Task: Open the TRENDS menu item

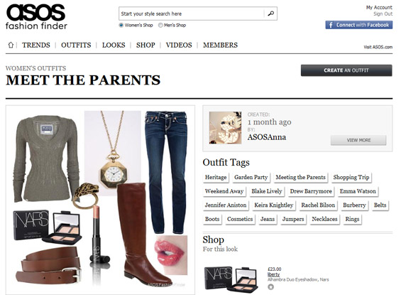Action: tap(36, 45)
